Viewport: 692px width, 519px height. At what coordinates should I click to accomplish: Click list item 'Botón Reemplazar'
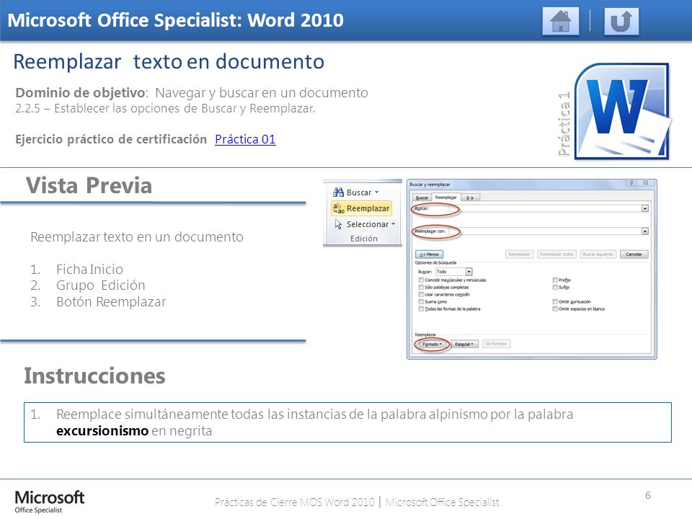(111, 302)
